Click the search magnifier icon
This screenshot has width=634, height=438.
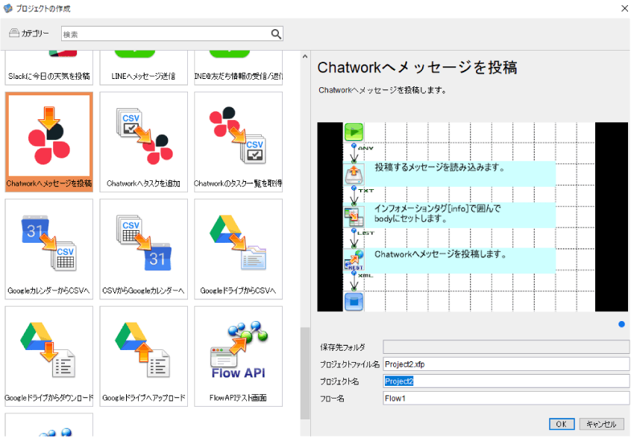276,34
